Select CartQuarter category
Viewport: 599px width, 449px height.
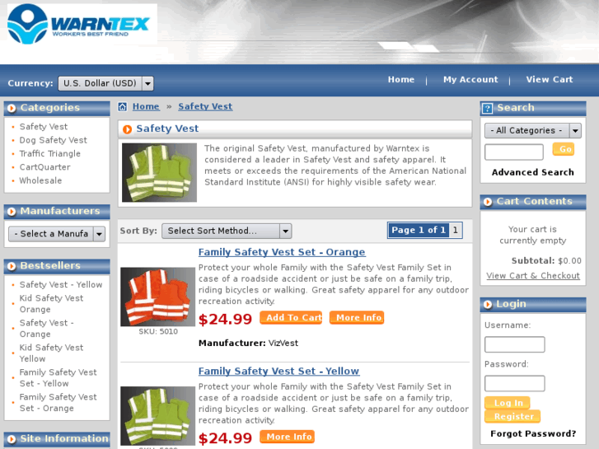pos(45,167)
